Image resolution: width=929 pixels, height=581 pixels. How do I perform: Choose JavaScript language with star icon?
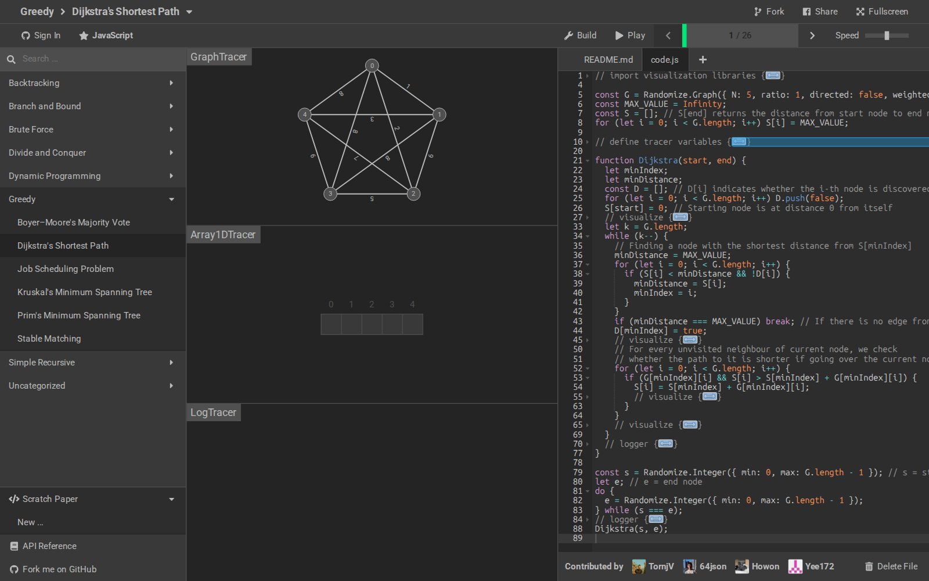106,35
